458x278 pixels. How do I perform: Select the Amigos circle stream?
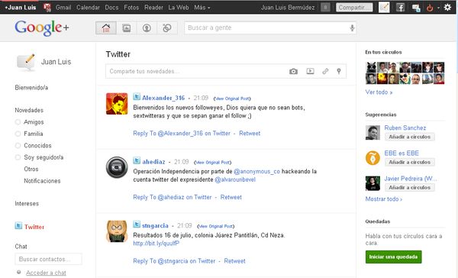click(x=34, y=122)
